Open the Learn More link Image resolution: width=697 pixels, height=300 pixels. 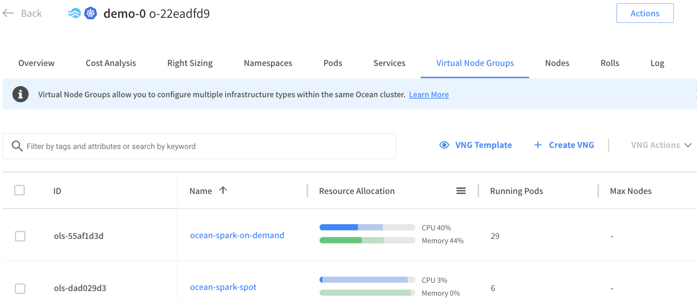(x=429, y=95)
